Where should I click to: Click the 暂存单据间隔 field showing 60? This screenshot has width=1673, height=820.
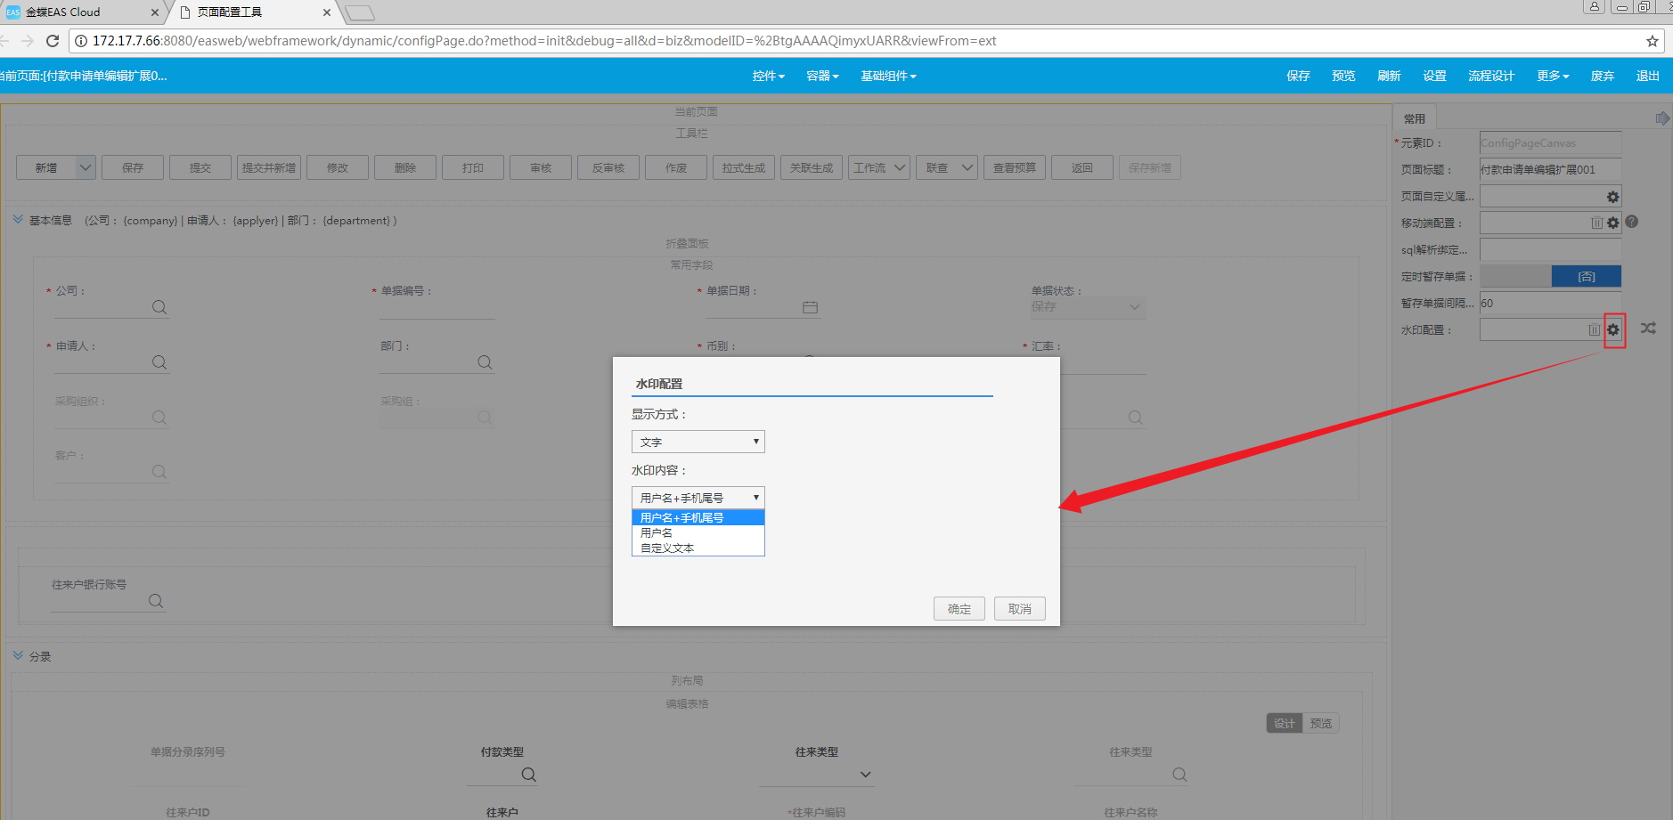coord(1550,304)
